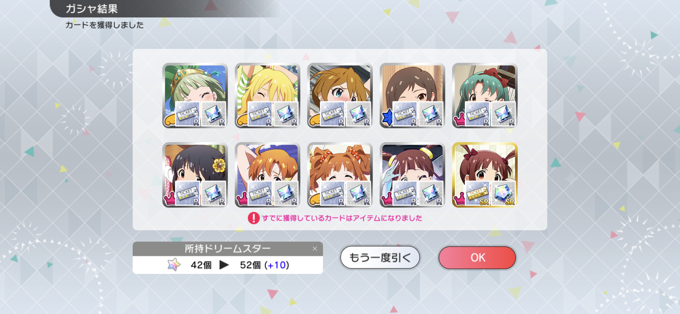680x314 pixels.
Task: Tap the brown-haired girl card with blue star
Action: click(x=412, y=96)
